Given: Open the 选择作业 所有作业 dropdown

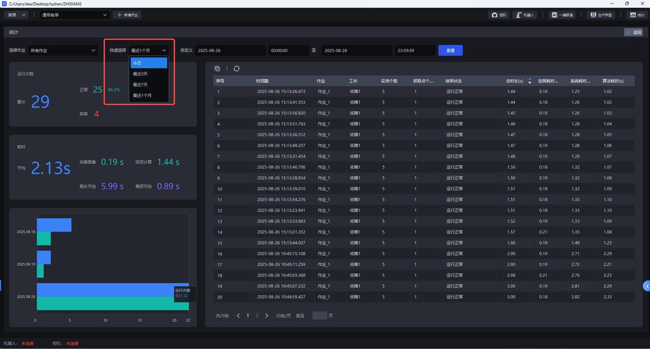Looking at the screenshot, I should [x=62, y=51].
